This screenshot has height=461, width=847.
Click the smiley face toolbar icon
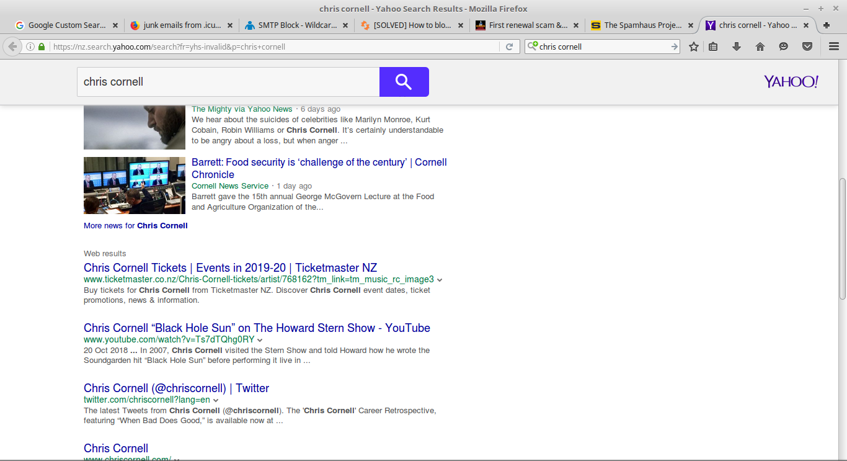pos(784,47)
